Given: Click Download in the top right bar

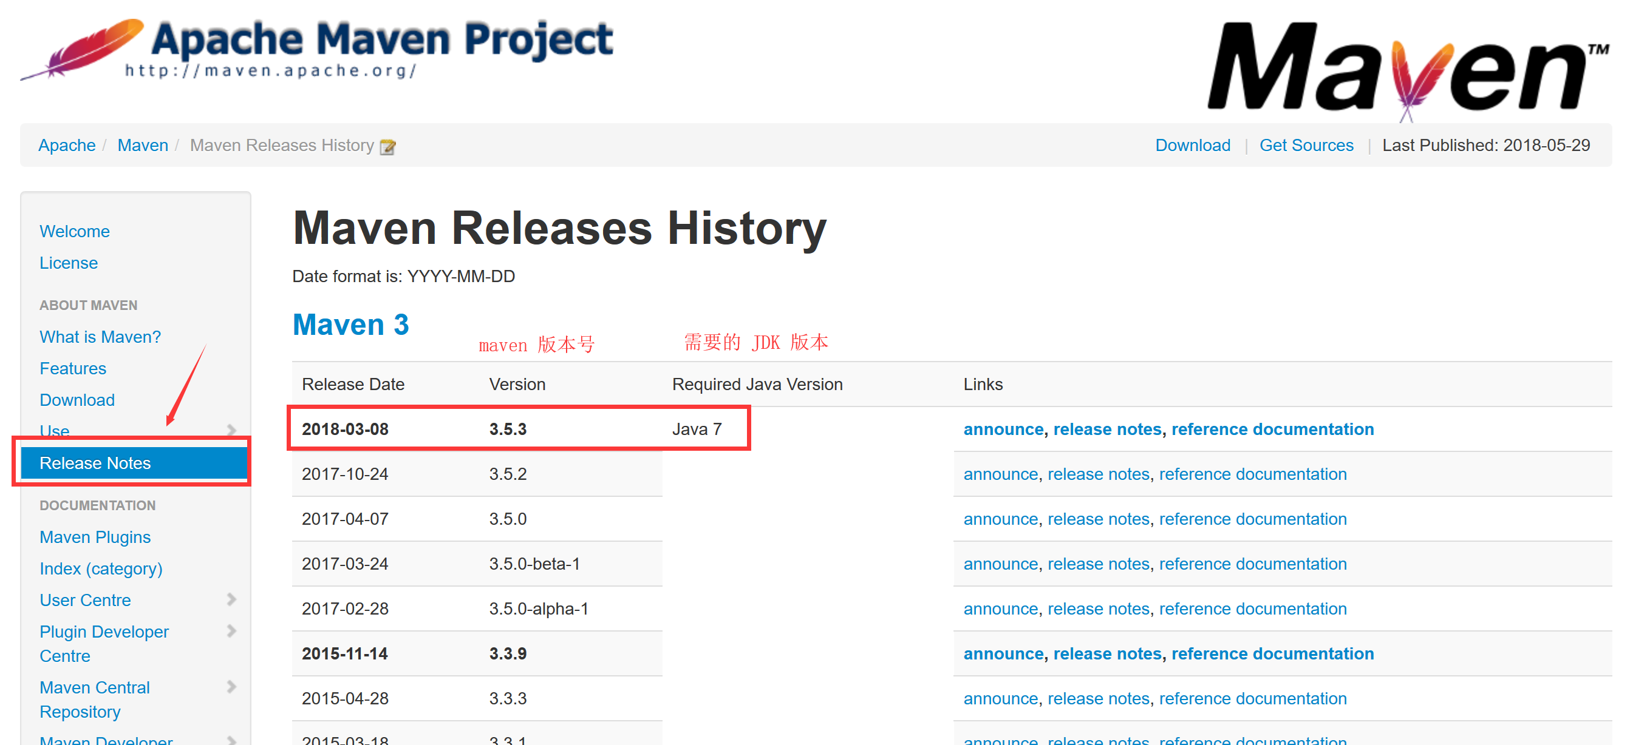Looking at the screenshot, I should pyautogui.click(x=1193, y=145).
